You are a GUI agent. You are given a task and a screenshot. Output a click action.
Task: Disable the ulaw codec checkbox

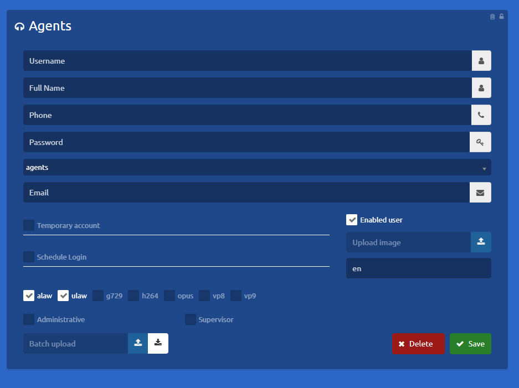click(63, 296)
